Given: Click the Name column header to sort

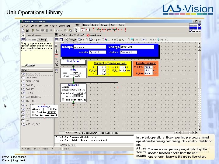Looking at the screenshot, I should (37, 70).
